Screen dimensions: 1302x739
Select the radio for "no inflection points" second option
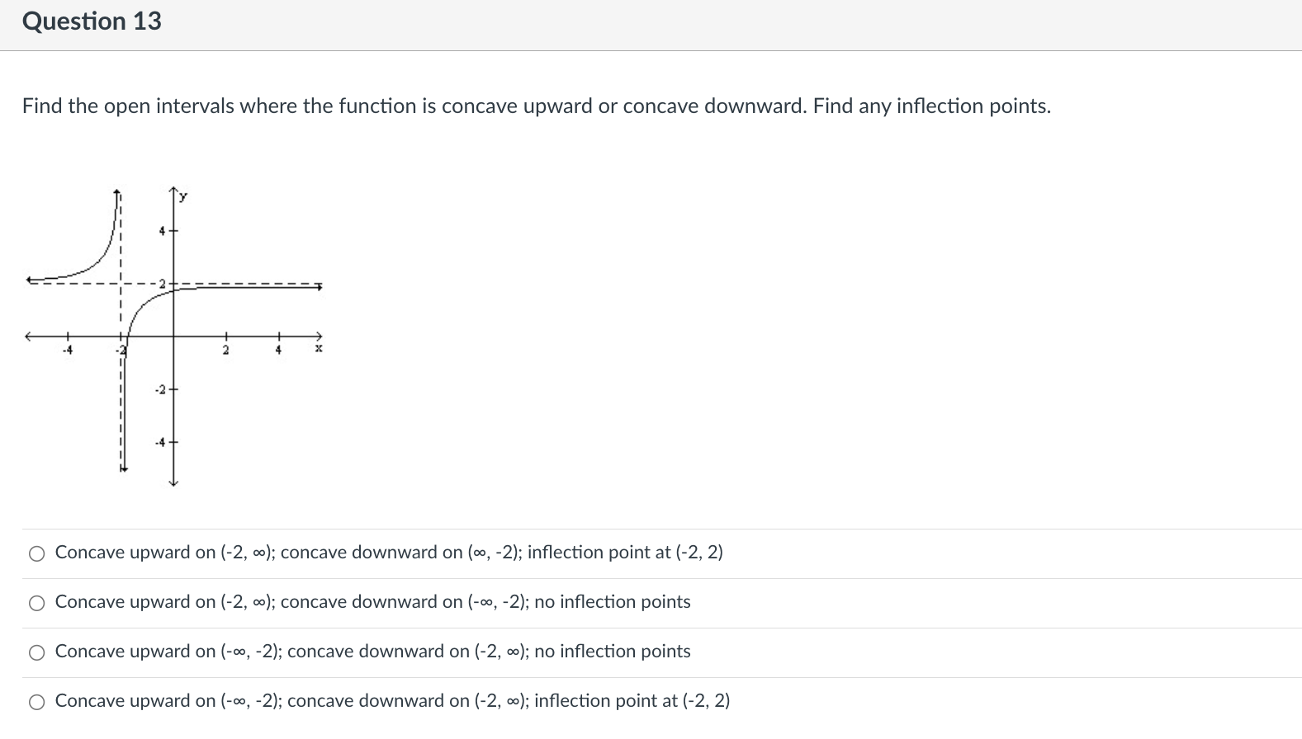point(36,603)
